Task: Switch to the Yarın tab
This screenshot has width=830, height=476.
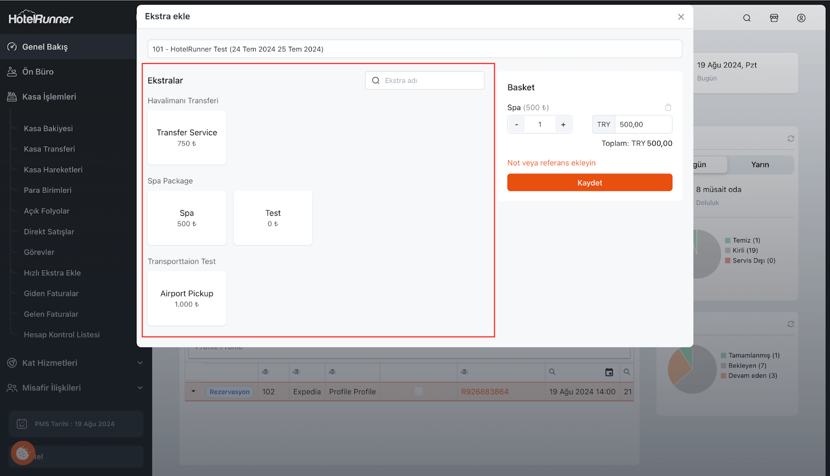Action: tap(760, 165)
